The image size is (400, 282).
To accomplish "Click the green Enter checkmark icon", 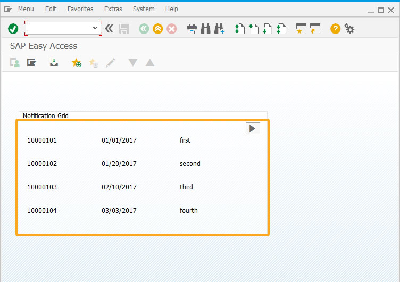I will (x=13, y=29).
